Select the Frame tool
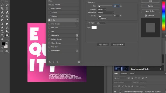This screenshot has height=93, width=166. tap(7, 9)
